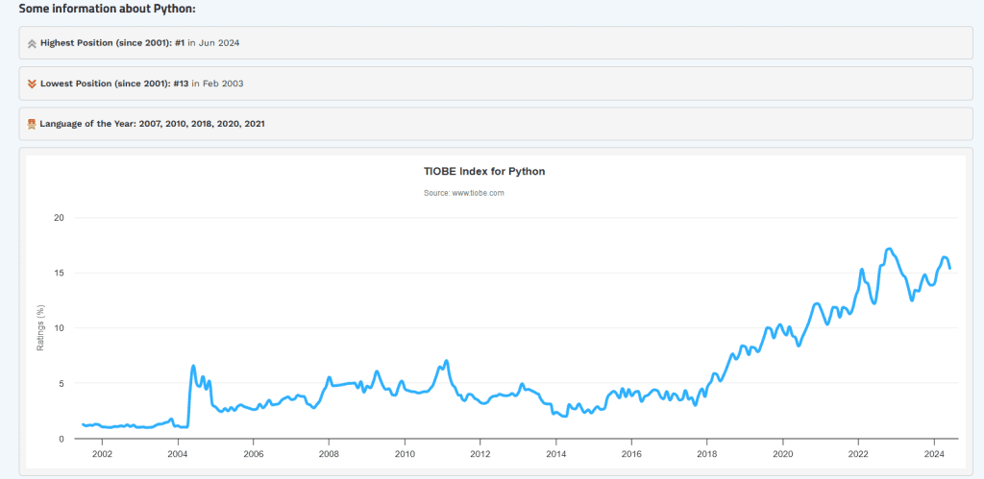Click the highest peak of the blue line near 2023
Image resolution: width=984 pixels, height=479 pixels.
889,250
